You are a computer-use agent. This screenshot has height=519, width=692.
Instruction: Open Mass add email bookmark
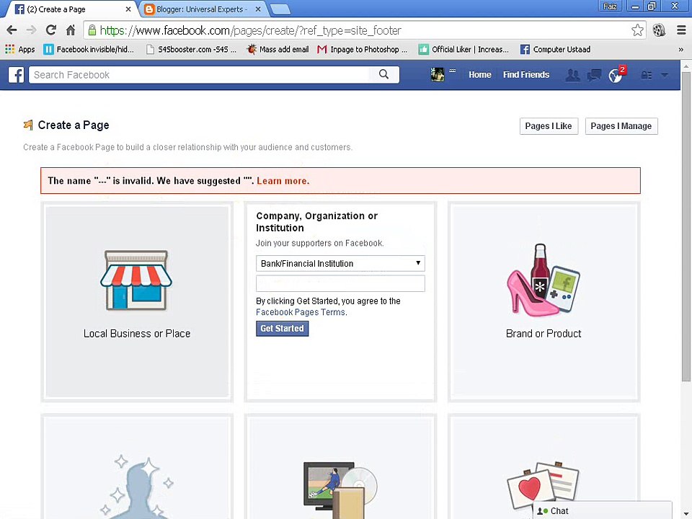[x=278, y=50]
